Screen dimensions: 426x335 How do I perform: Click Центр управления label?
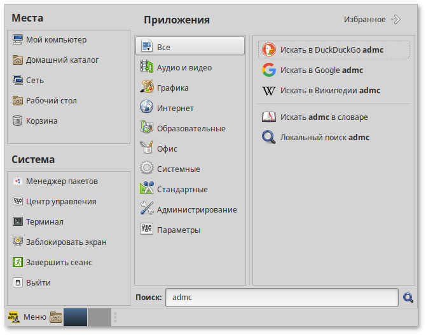61,202
